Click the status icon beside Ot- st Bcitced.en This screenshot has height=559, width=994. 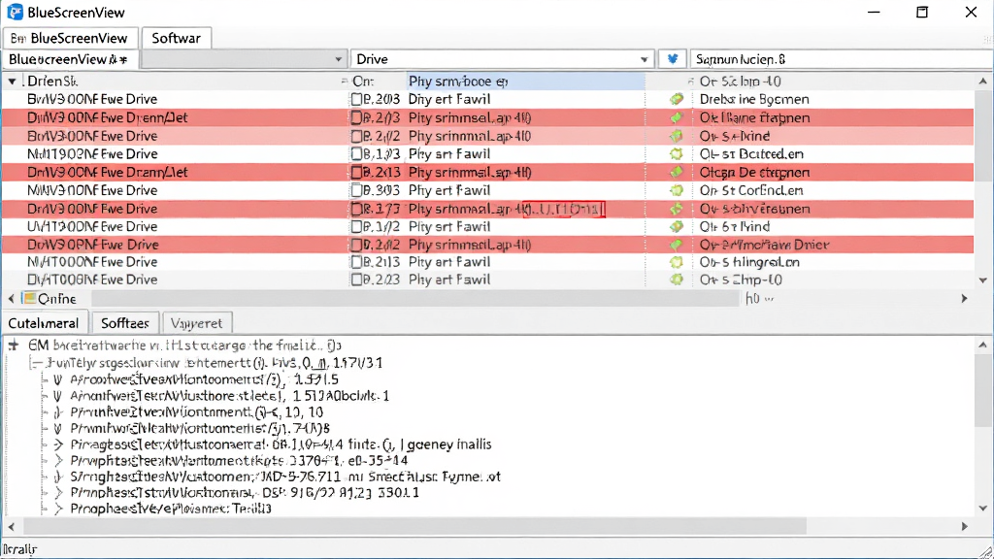tap(677, 153)
